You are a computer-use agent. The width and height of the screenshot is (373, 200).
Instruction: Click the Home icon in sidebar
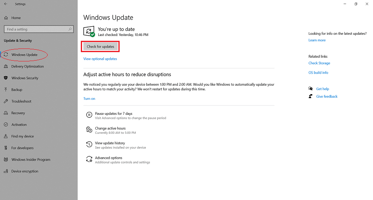(x=6, y=18)
